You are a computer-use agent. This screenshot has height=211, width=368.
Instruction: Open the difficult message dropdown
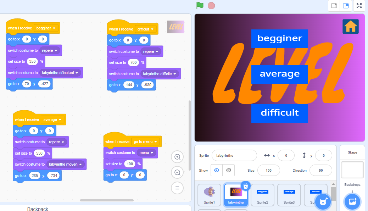tap(146, 29)
